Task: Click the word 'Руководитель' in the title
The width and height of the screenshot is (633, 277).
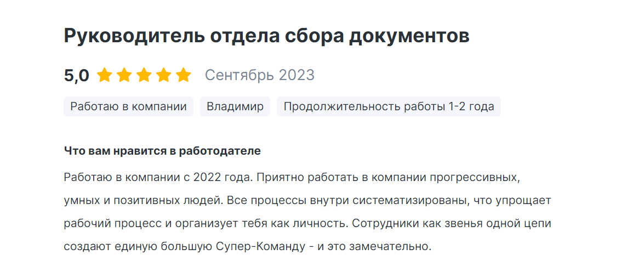Action: [x=134, y=36]
